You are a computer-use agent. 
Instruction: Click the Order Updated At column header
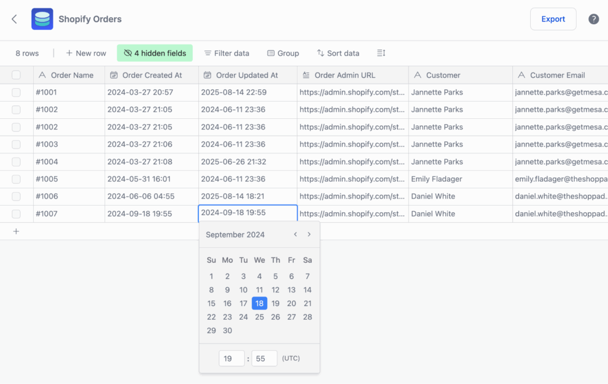click(248, 75)
